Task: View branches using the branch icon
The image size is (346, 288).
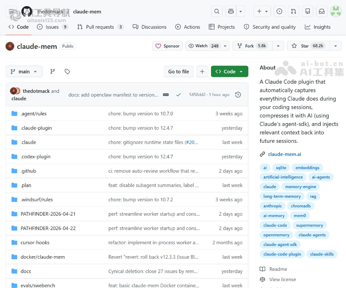Action: tap(53, 71)
